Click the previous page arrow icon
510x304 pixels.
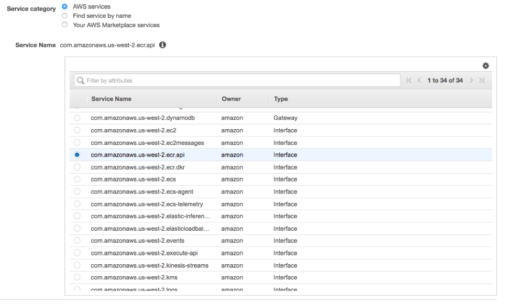[x=419, y=80]
